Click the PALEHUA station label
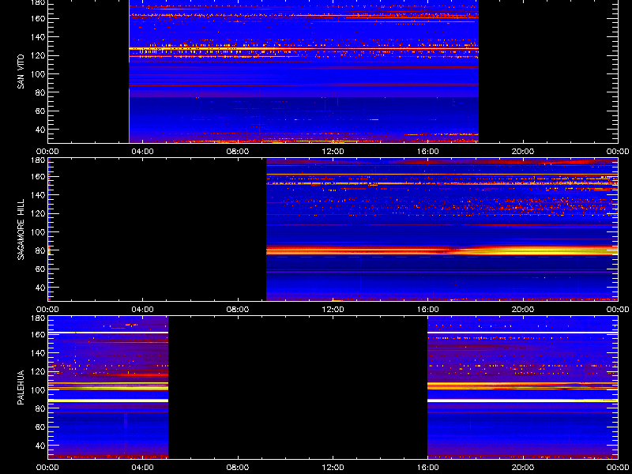The width and height of the screenshot is (632, 474). click(x=21, y=387)
